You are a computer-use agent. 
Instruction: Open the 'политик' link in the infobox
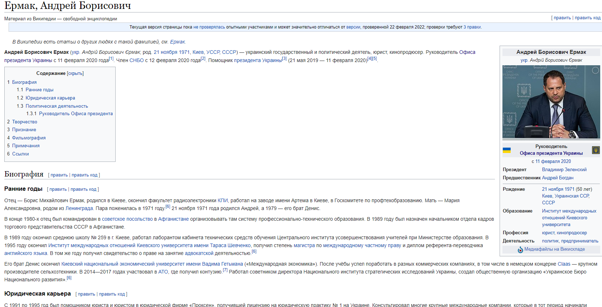(550, 241)
